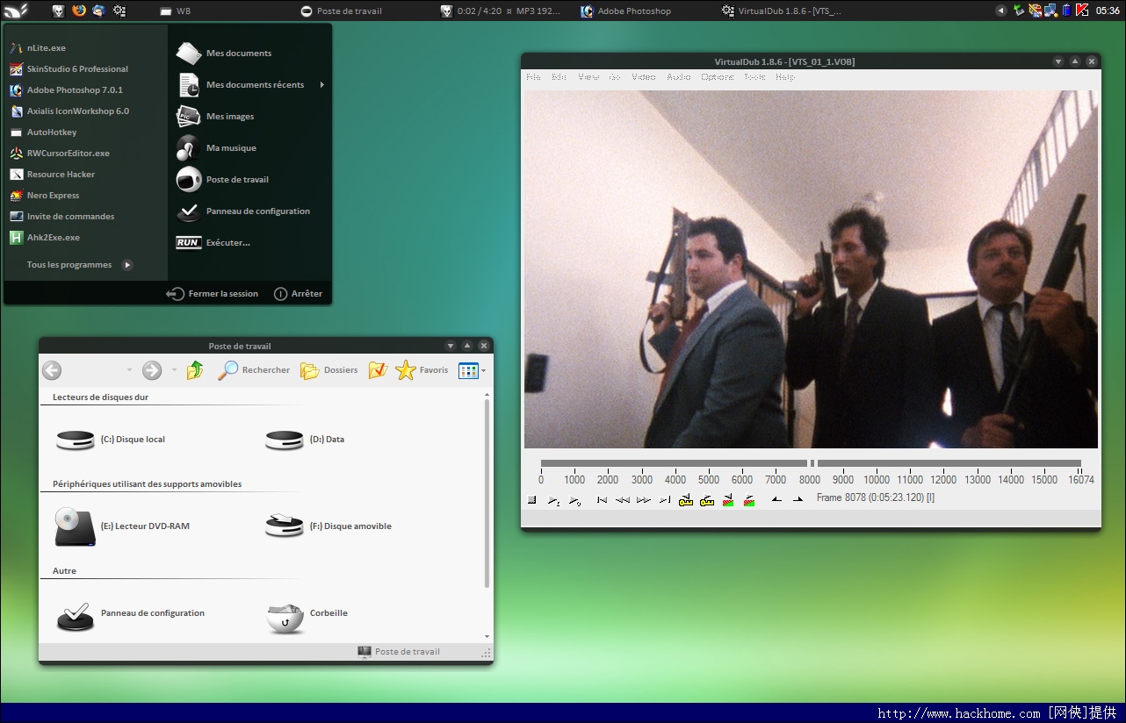Open the View menu in VirtualDub

588,77
